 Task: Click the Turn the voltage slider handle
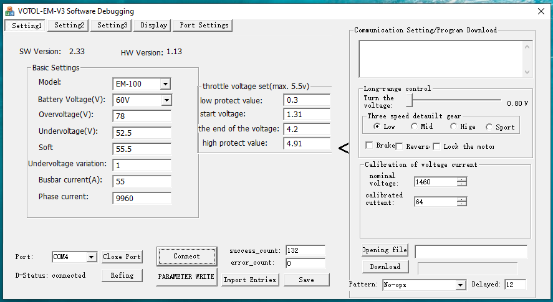click(410, 100)
